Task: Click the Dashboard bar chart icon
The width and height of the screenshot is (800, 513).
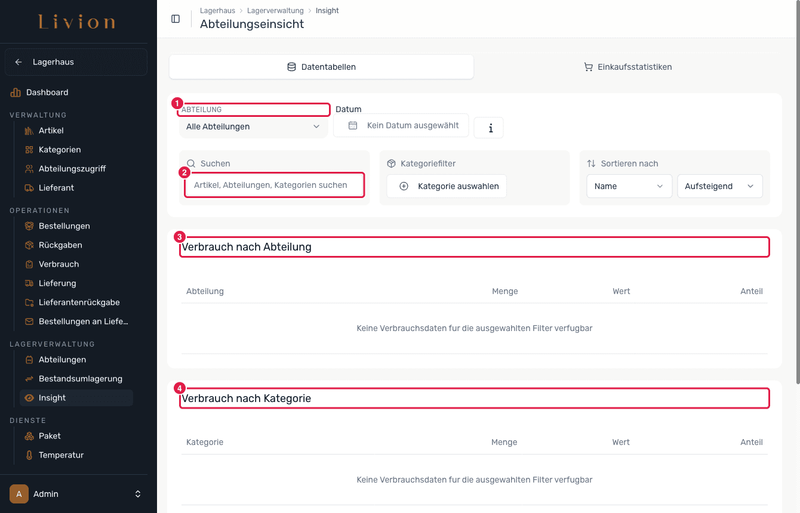Action: click(x=16, y=92)
